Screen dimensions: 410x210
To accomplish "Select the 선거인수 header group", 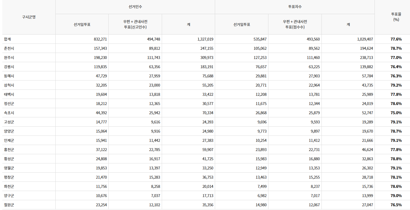I will [135, 7].
